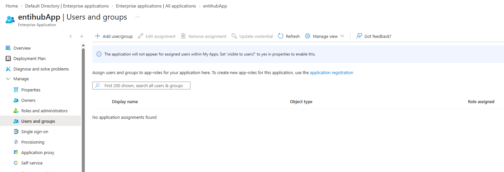
Task: Click the Overview grid icon
Action: [8, 48]
